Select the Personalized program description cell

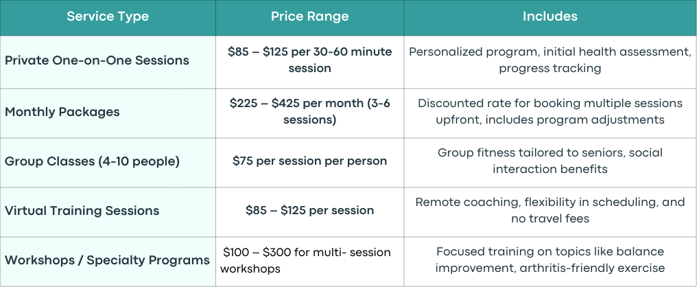point(550,61)
